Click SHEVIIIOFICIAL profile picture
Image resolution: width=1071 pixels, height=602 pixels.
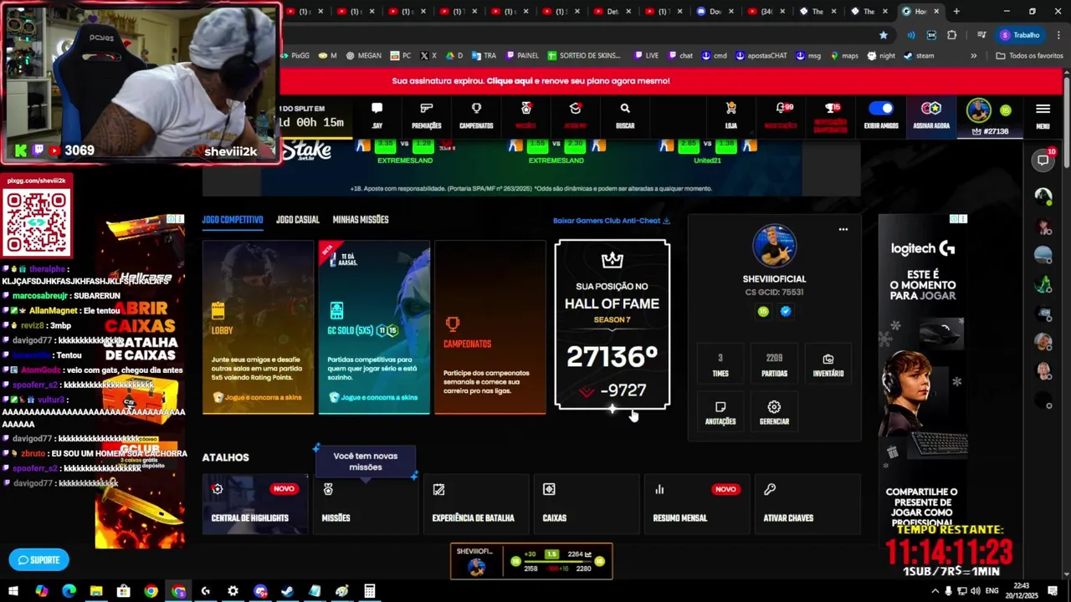[774, 246]
